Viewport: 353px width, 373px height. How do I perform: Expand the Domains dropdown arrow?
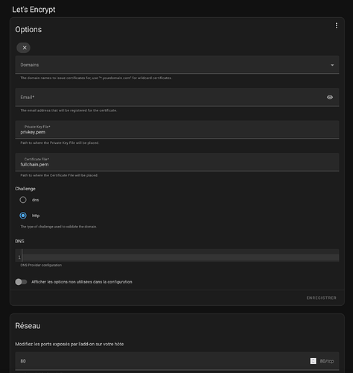332,65
